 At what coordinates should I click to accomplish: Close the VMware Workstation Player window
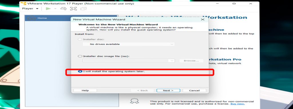tap(251, 3)
